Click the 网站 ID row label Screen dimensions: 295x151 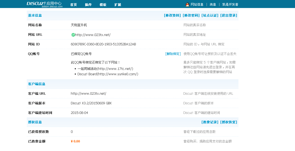(x=34, y=44)
